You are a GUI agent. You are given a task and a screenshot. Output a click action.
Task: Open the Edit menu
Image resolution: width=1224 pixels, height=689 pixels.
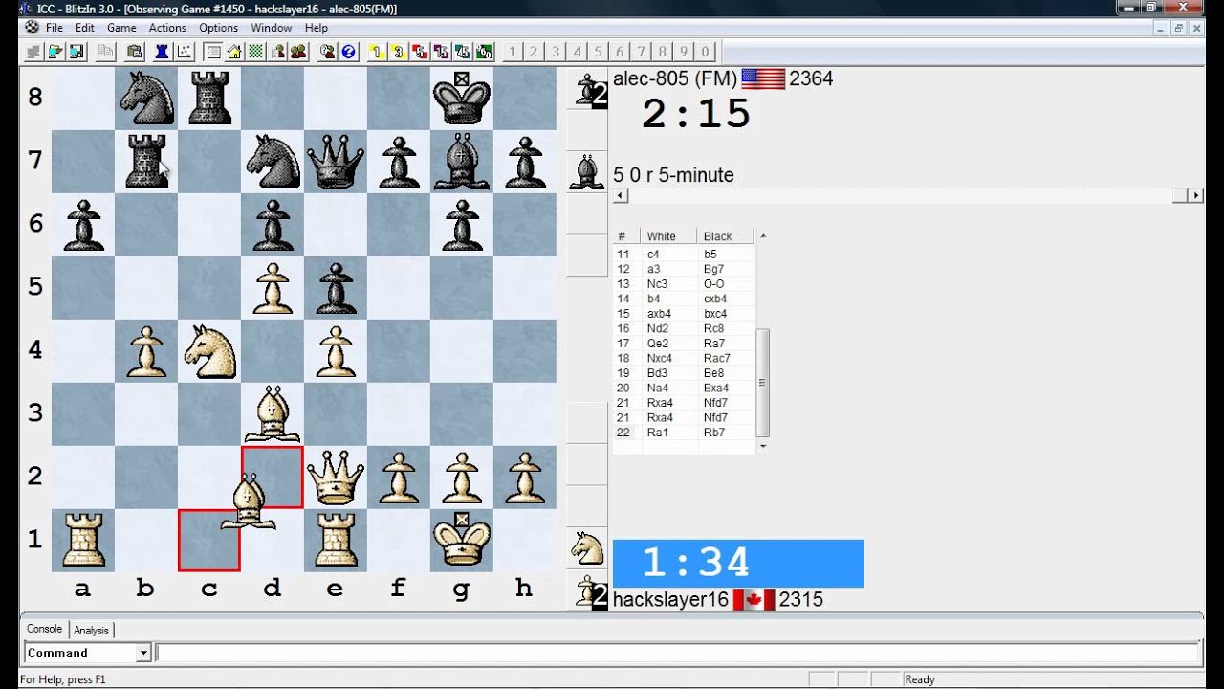85,28
